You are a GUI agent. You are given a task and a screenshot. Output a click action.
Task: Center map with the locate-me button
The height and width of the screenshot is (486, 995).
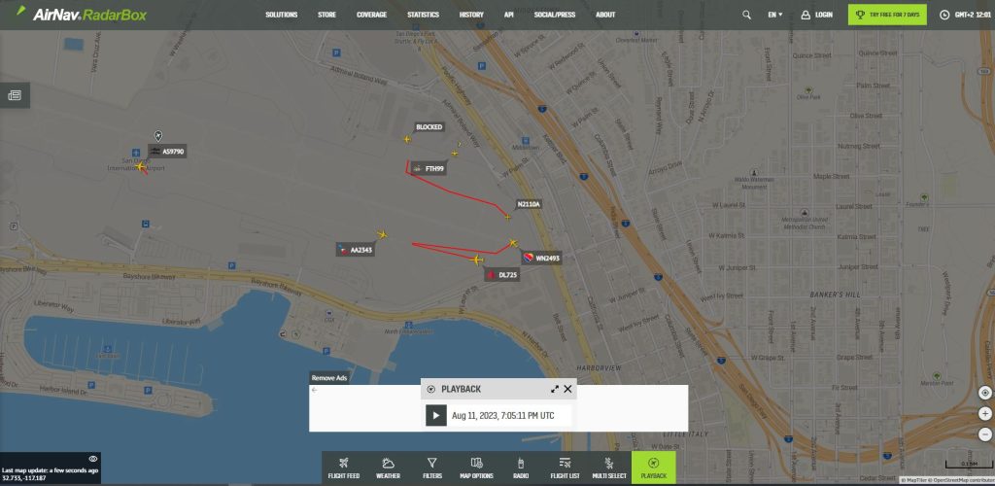click(985, 393)
